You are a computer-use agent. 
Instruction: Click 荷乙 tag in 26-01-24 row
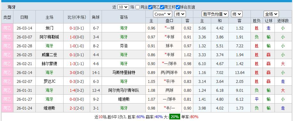[7, 108]
